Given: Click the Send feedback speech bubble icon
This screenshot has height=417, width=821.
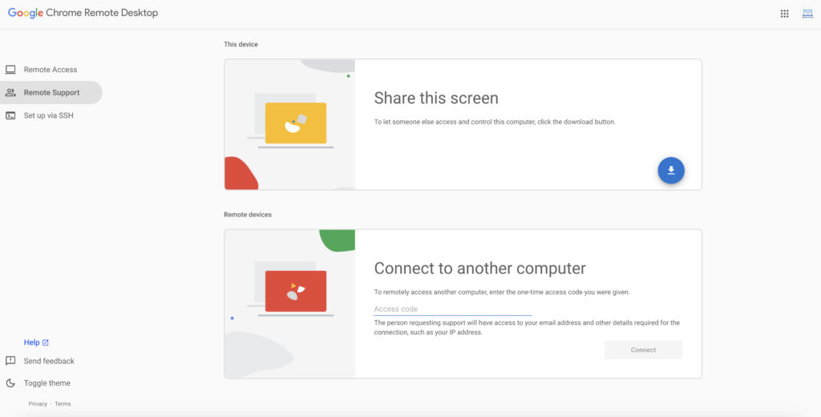Looking at the screenshot, I should (x=10, y=361).
